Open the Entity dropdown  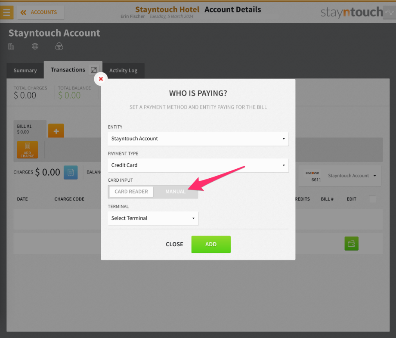click(198, 139)
